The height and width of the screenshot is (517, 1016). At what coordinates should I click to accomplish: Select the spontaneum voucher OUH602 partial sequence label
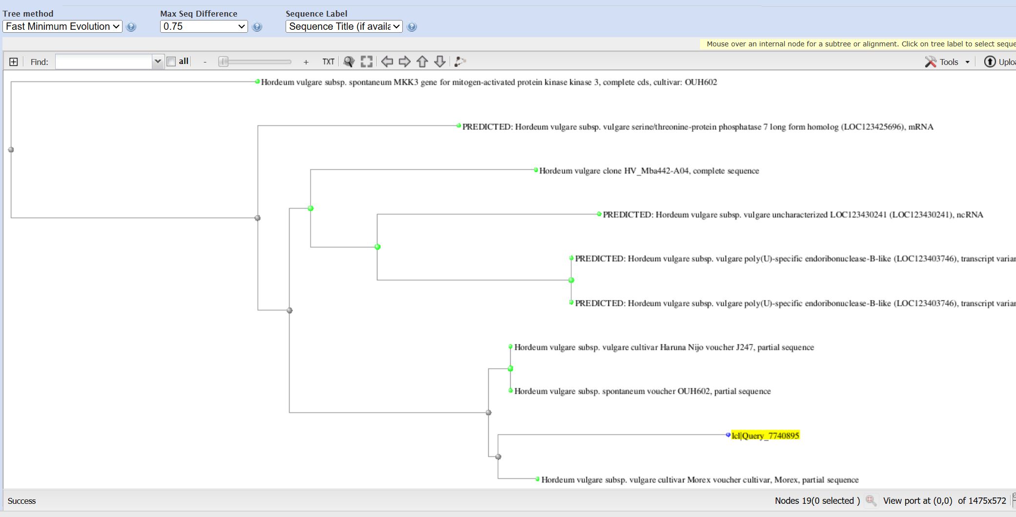pos(643,391)
